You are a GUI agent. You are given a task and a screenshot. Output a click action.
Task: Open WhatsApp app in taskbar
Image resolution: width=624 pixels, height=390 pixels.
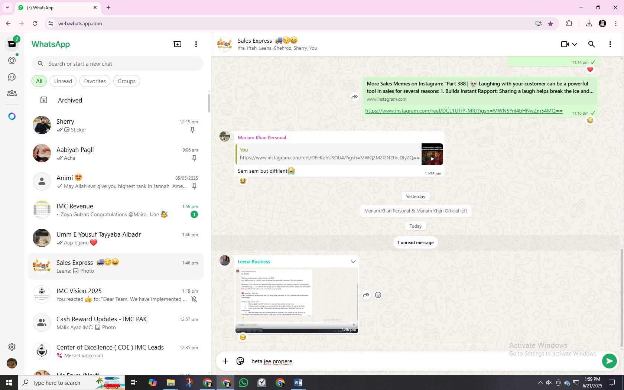pyautogui.click(x=244, y=383)
